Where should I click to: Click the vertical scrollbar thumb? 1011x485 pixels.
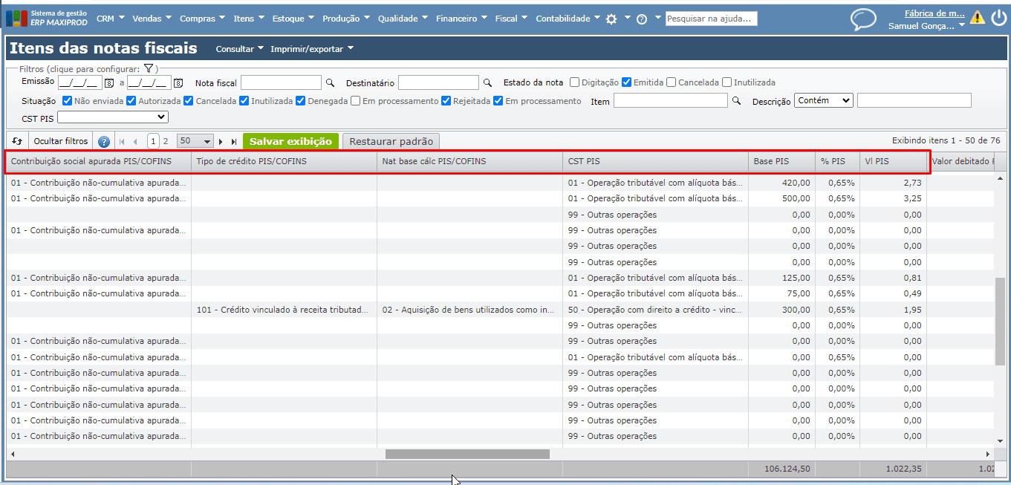click(x=1000, y=322)
